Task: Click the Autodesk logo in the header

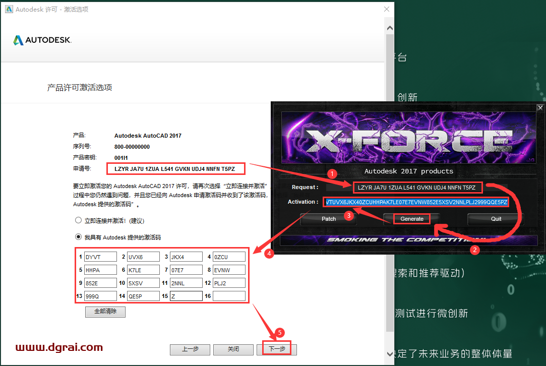Action: 42,40
